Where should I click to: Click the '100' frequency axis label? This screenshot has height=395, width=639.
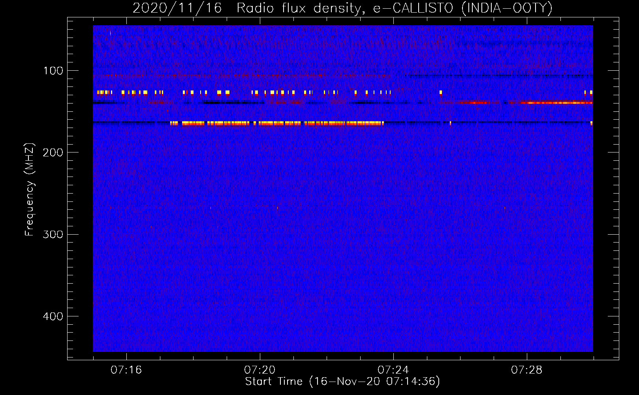(53, 71)
